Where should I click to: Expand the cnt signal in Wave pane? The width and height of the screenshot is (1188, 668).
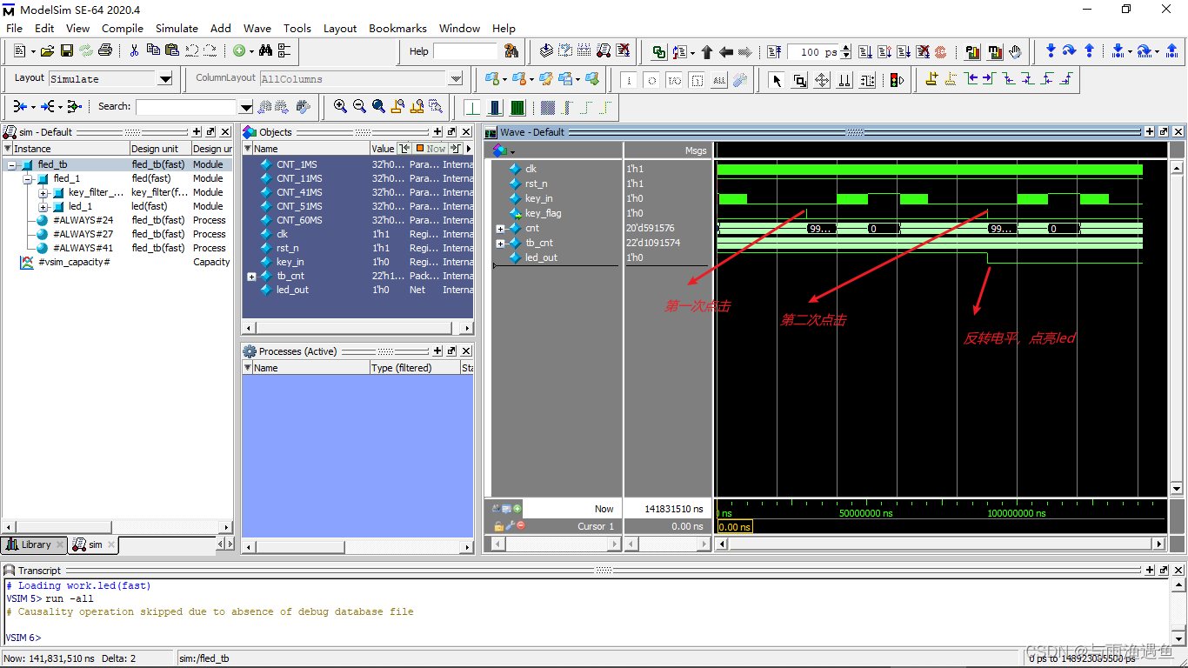pyautogui.click(x=500, y=229)
